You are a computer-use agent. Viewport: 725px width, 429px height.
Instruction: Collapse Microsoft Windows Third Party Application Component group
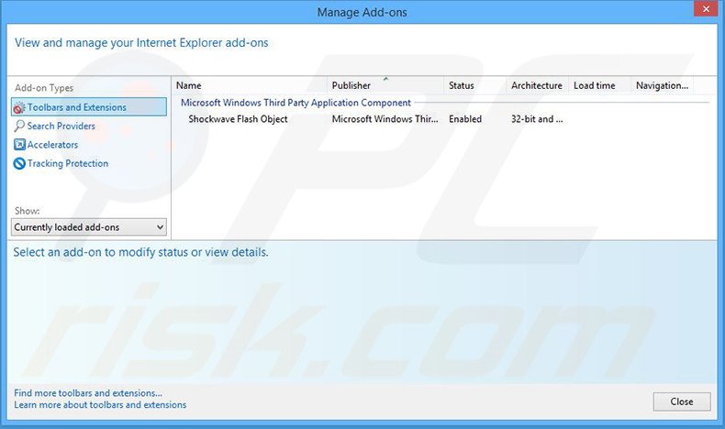296,103
